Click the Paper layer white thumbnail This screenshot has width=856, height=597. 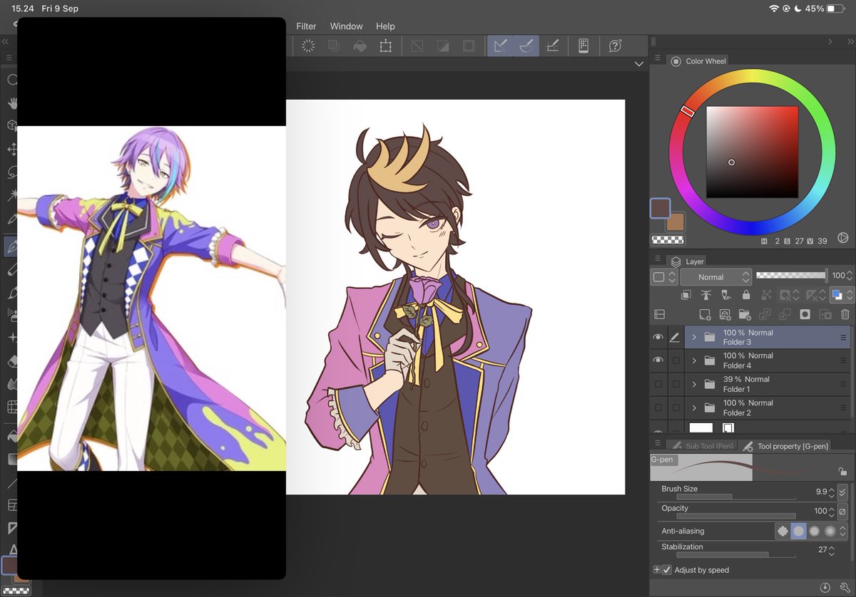pyautogui.click(x=701, y=427)
